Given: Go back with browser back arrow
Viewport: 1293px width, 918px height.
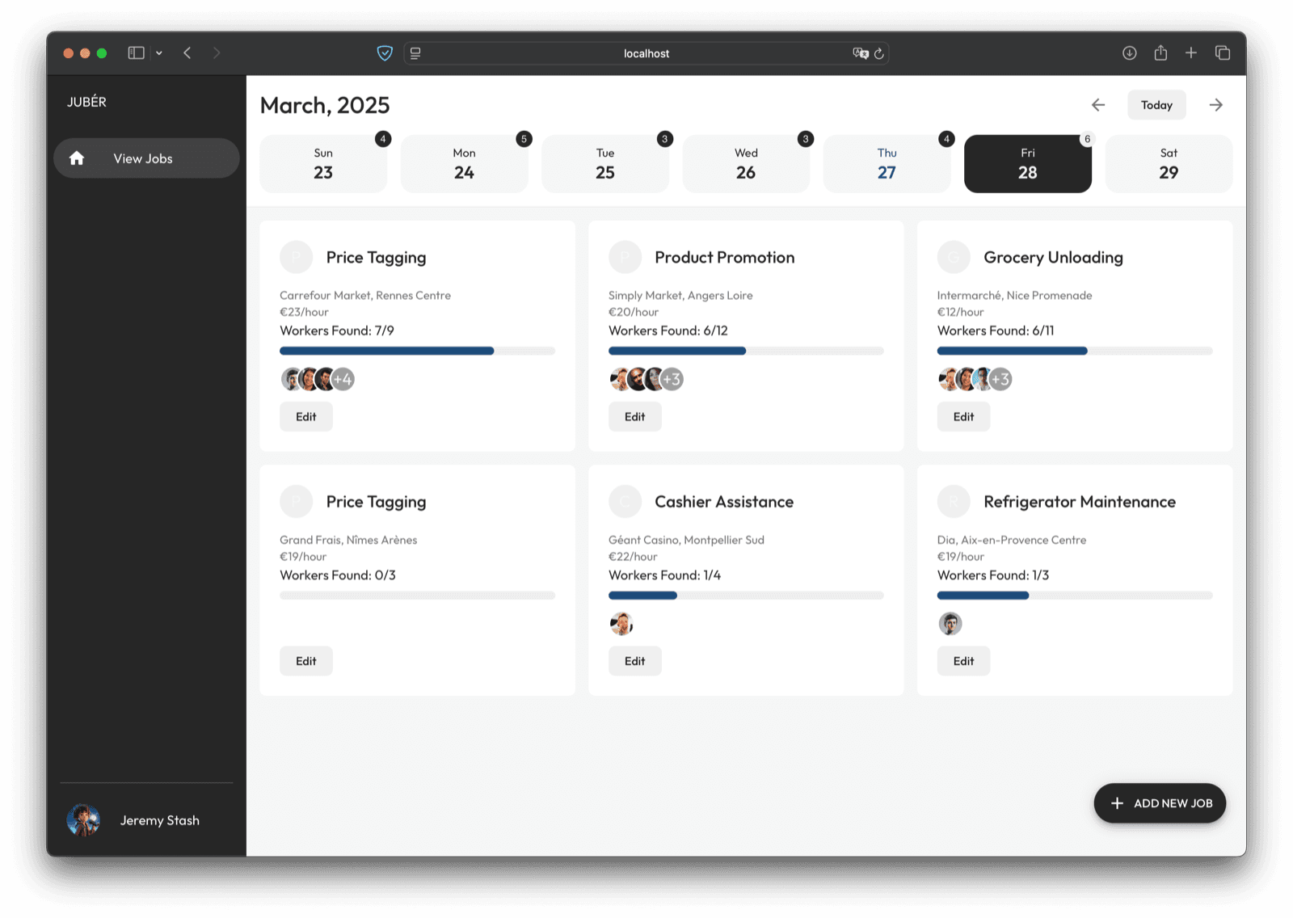Looking at the screenshot, I should point(187,53).
